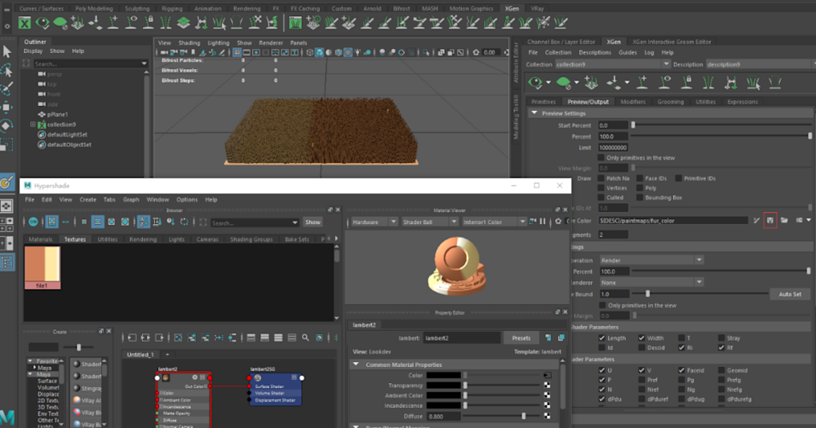Open the Graph menu in Hypershade
The height and width of the screenshot is (428, 816).
(131, 199)
